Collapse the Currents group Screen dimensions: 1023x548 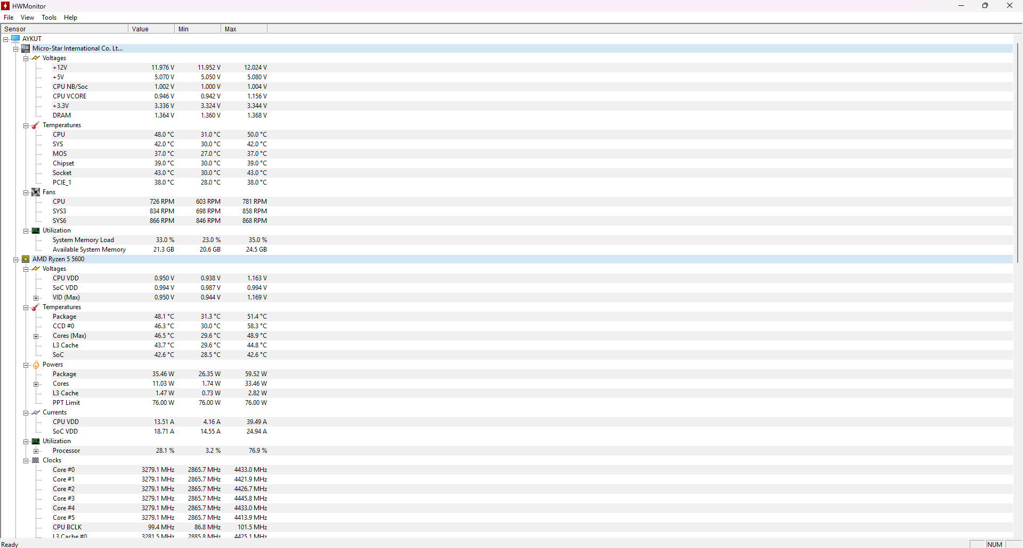(26, 413)
